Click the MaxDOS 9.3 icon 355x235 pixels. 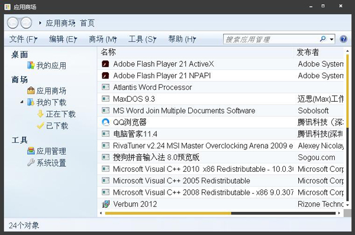point(105,99)
